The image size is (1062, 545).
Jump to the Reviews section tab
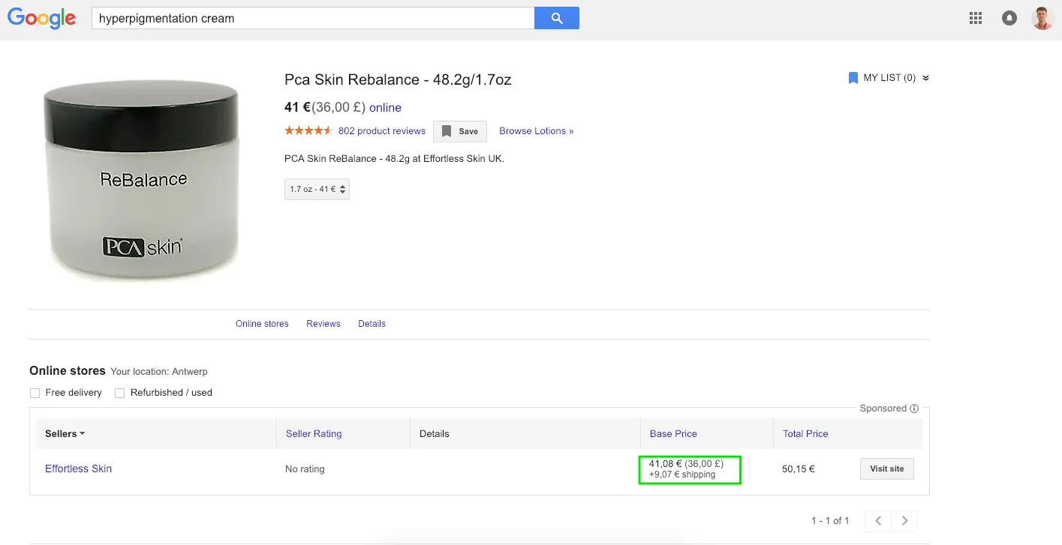click(323, 324)
